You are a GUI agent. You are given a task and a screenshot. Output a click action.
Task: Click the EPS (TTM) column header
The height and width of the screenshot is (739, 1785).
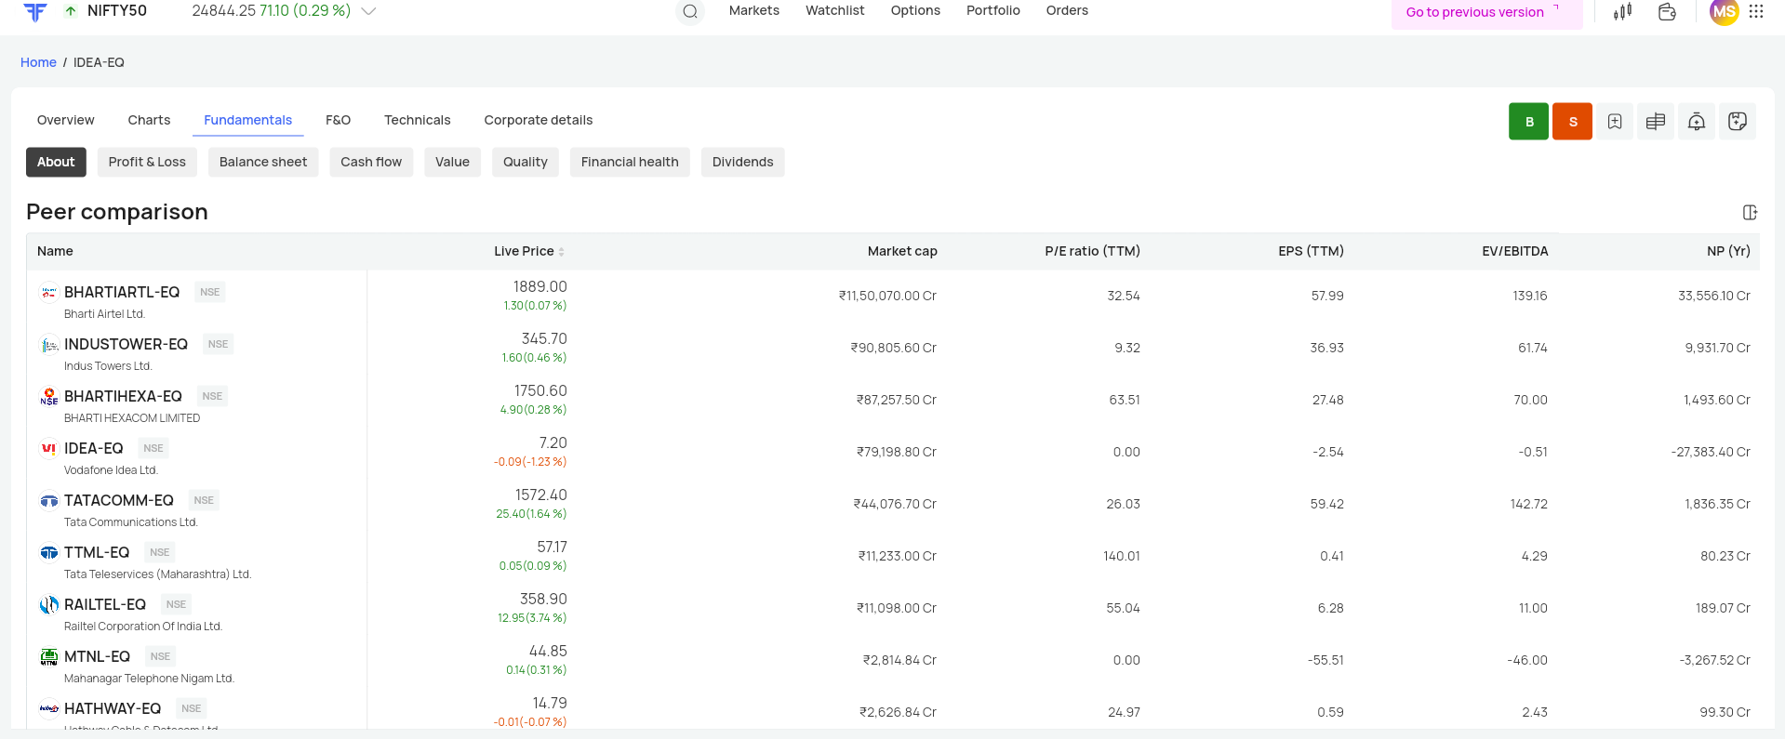[1311, 251]
